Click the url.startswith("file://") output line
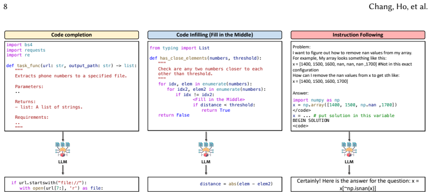431x195 pixels. 49,183
